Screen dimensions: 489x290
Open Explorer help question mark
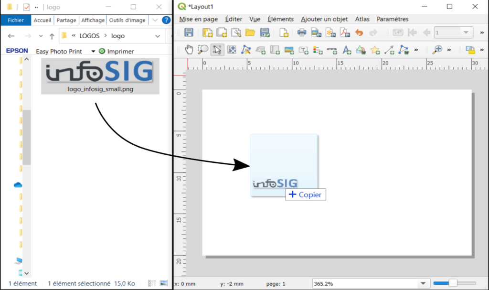click(166, 20)
